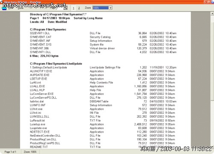Image resolution: width=214 pixels, height=154 pixels.
Task: Click the '6 files; 226,743 bytes' summary line
Action: click(44, 56)
